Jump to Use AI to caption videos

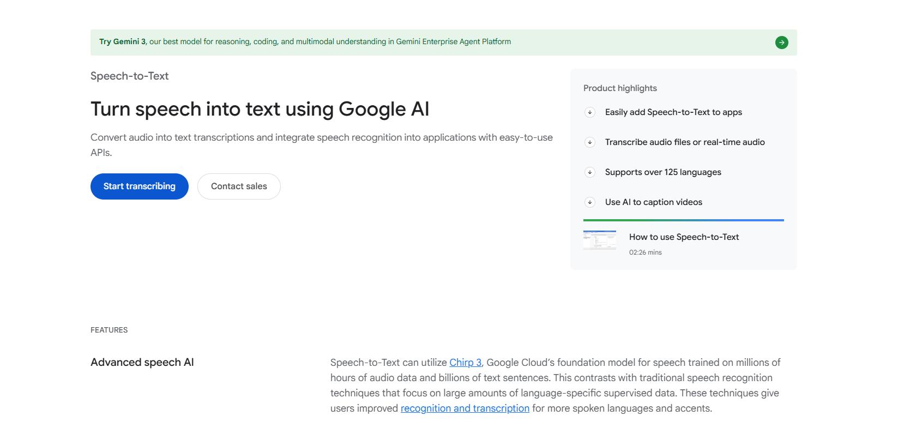[654, 202]
